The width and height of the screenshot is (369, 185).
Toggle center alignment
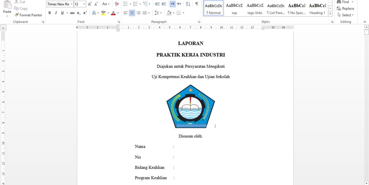(x=132, y=13)
